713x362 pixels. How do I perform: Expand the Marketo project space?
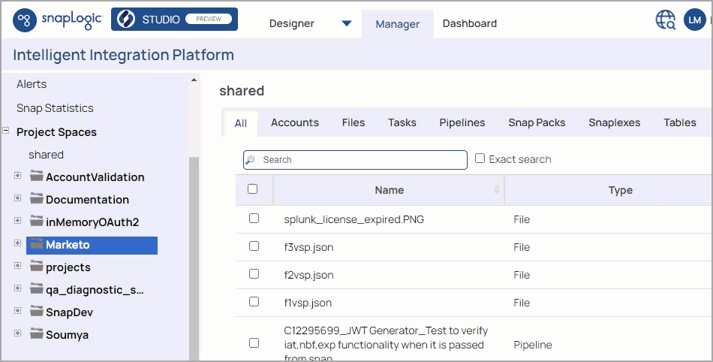pyautogui.click(x=18, y=243)
